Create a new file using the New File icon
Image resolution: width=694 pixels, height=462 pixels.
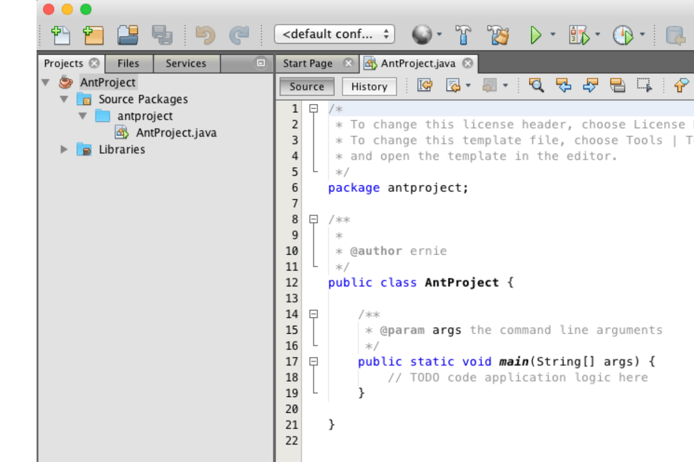tap(61, 34)
